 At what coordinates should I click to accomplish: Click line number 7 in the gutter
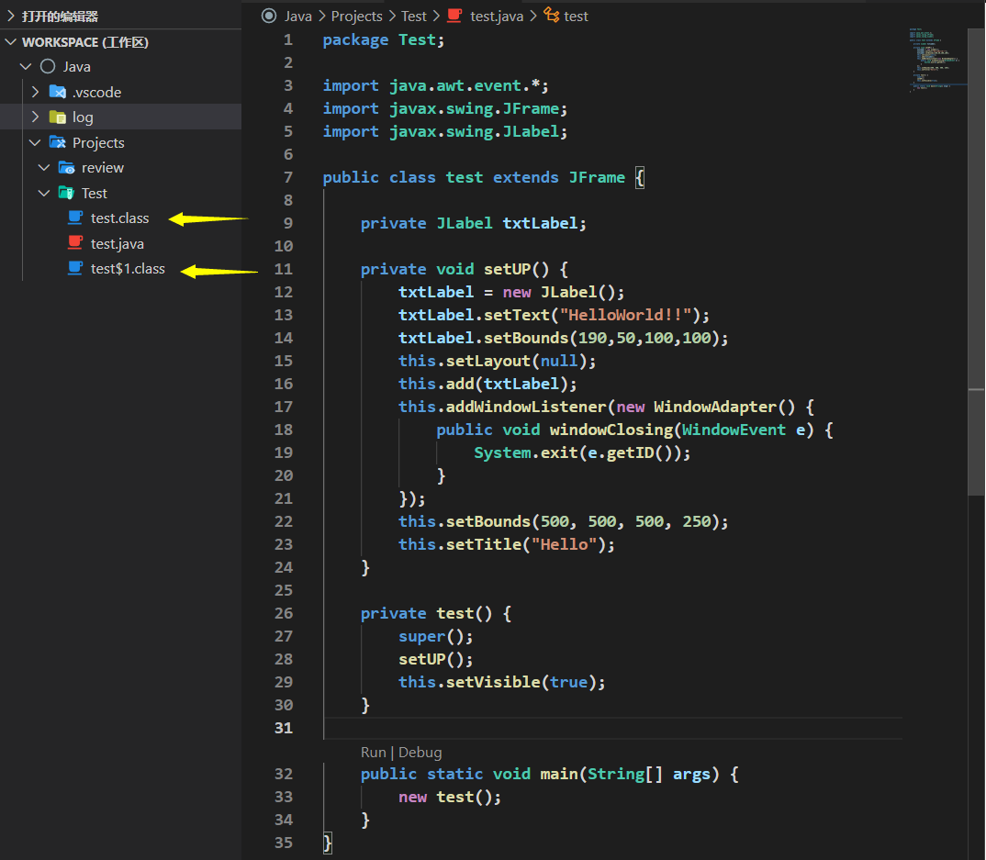[x=288, y=178]
